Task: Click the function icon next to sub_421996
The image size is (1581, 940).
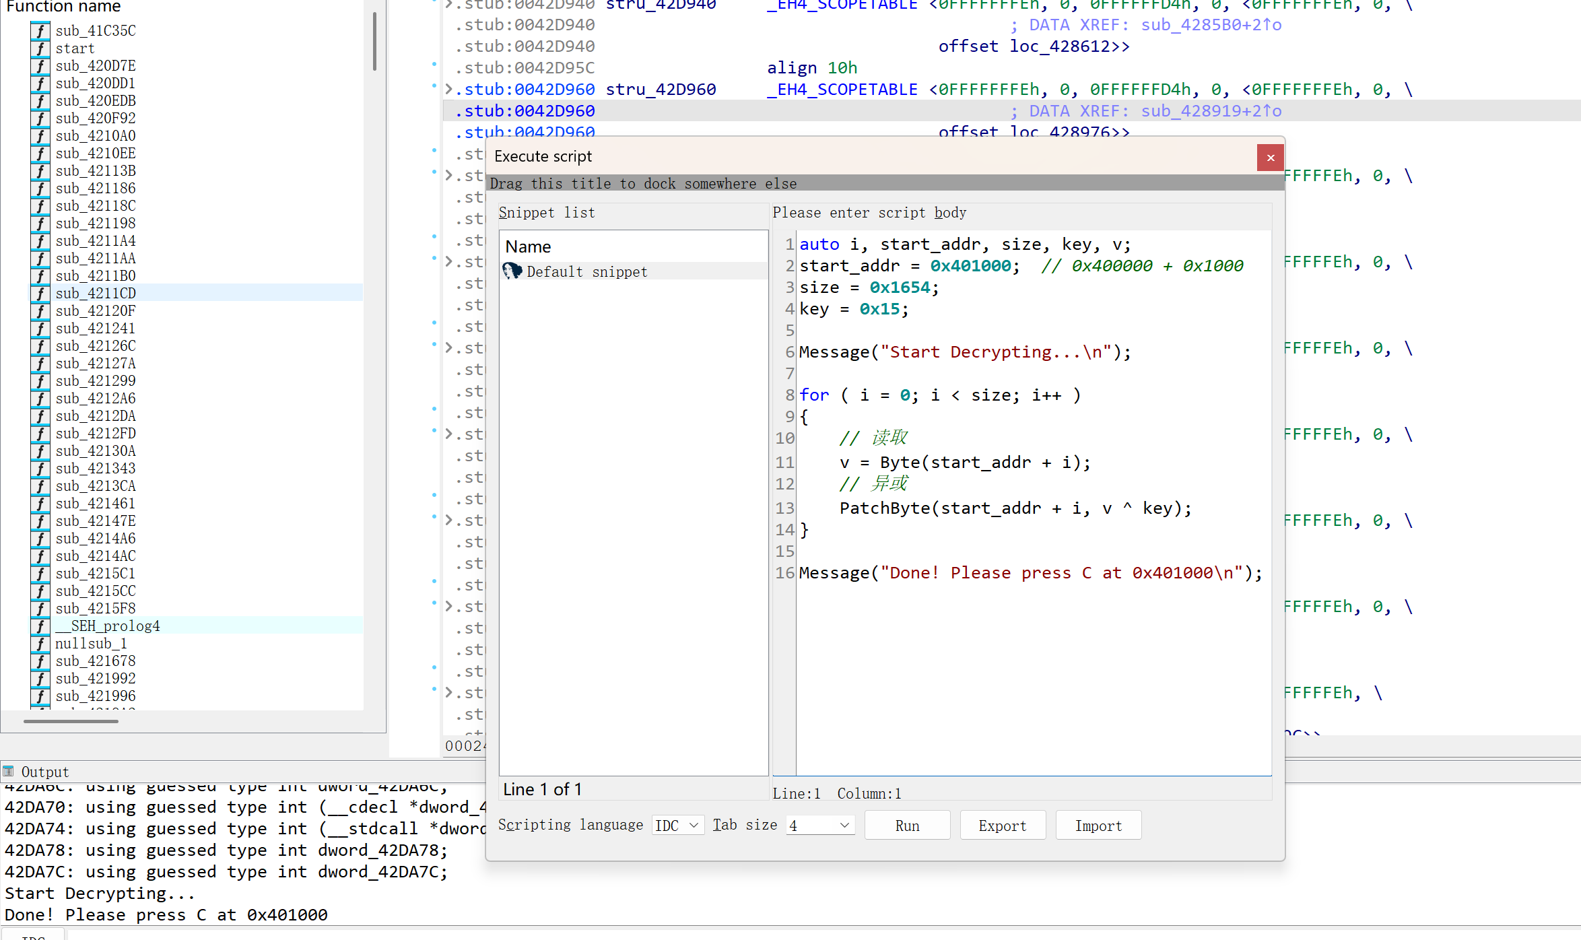Action: 40,696
